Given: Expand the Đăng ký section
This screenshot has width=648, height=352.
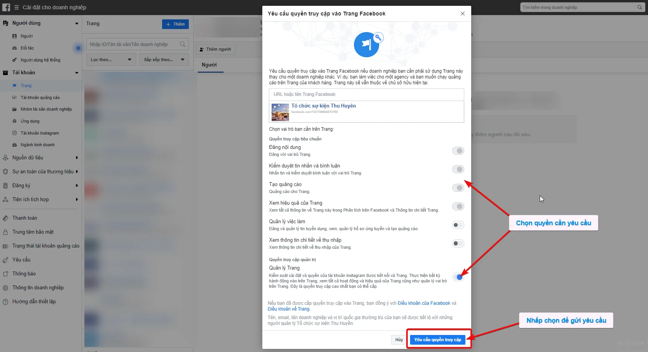Looking at the screenshot, I should pos(77,185).
